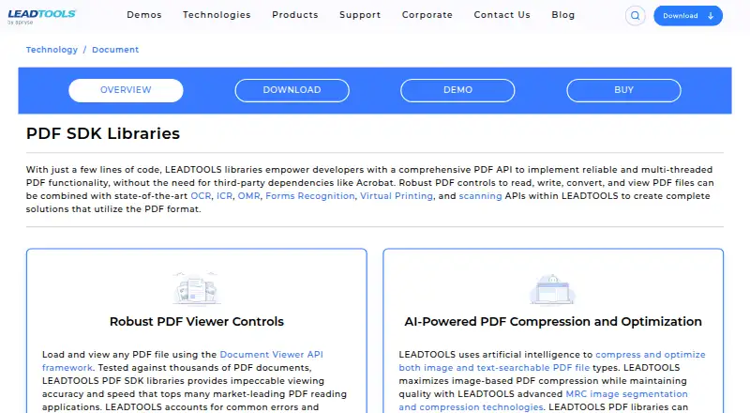The height and width of the screenshot is (413, 750).
Task: Open the Corporate menu
Action: pyautogui.click(x=427, y=15)
